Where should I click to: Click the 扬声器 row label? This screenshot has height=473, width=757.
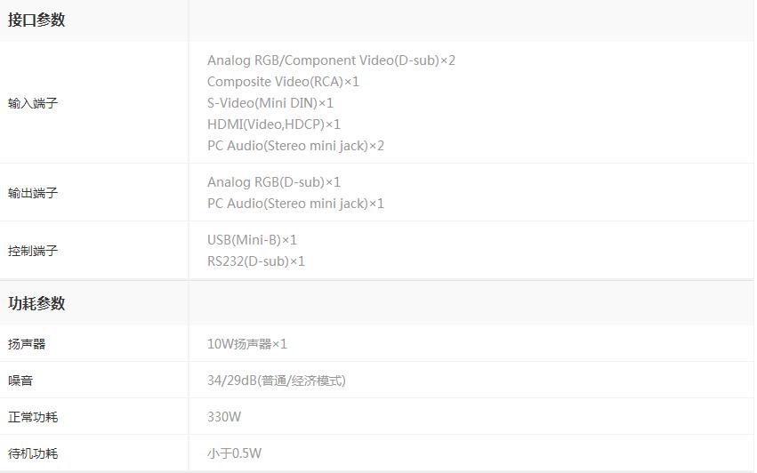(27, 344)
